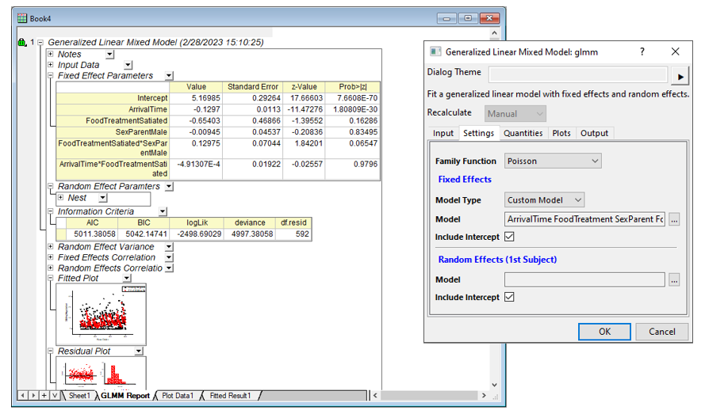This screenshot has height=414, width=705.
Task: Collapse Fixed Effect Parameters section
Action: pos(51,75)
